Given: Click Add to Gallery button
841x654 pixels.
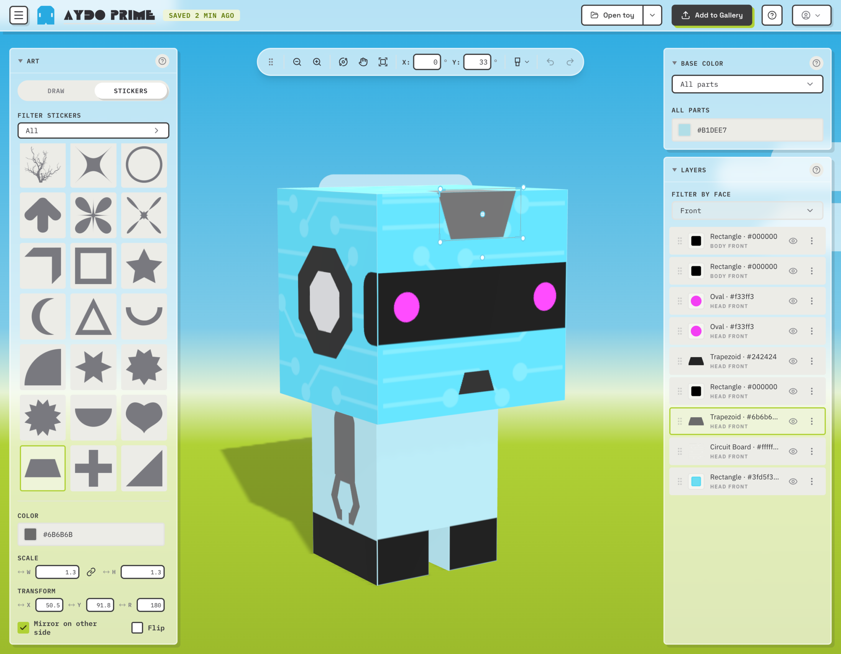Looking at the screenshot, I should [712, 15].
